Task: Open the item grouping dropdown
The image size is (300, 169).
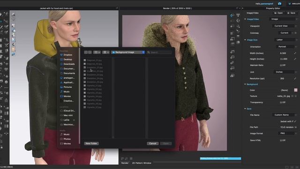Action: [105, 52]
